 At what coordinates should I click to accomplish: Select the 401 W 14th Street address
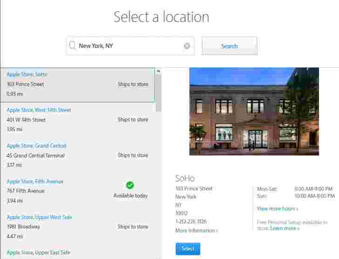click(x=26, y=120)
